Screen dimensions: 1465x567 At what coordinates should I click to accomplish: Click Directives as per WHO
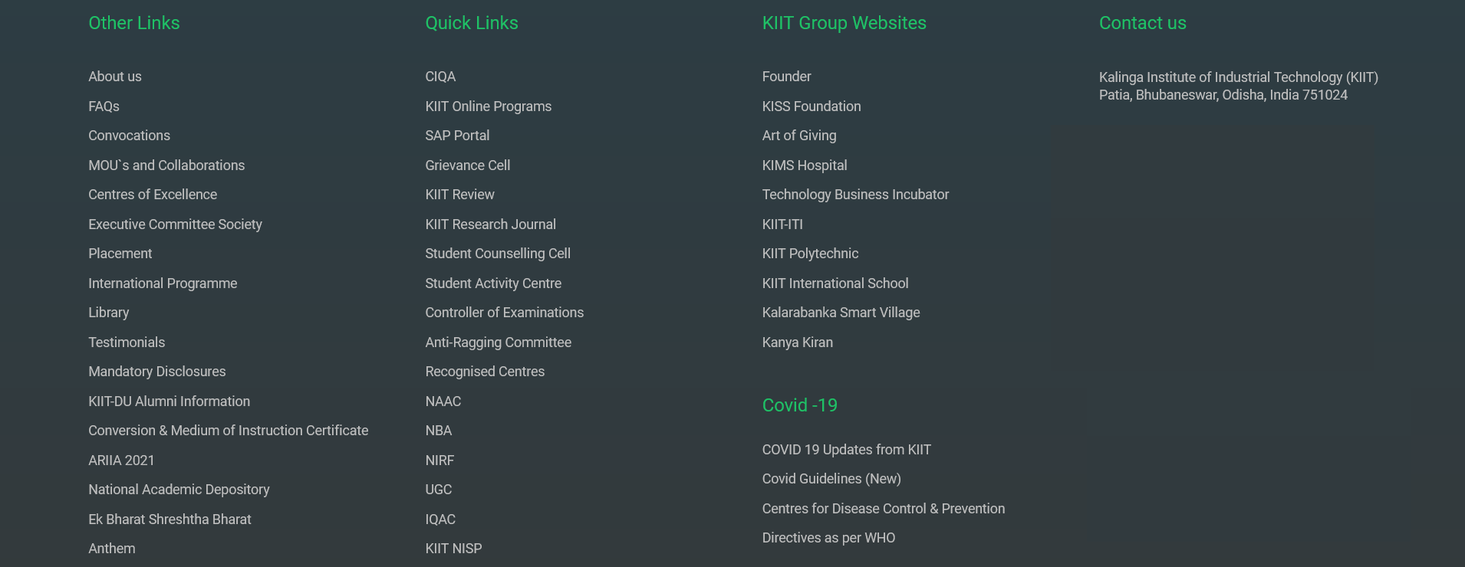[828, 538]
